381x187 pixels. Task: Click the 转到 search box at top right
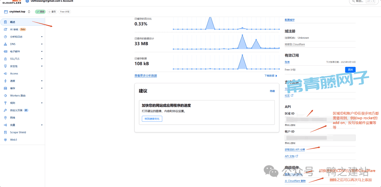364,1
